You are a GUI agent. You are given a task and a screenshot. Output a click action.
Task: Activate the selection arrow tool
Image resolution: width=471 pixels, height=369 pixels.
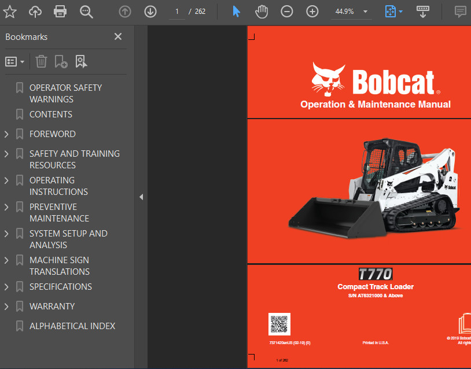pos(237,12)
